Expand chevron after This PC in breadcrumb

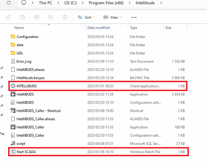pyautogui.click(x=58, y=3)
